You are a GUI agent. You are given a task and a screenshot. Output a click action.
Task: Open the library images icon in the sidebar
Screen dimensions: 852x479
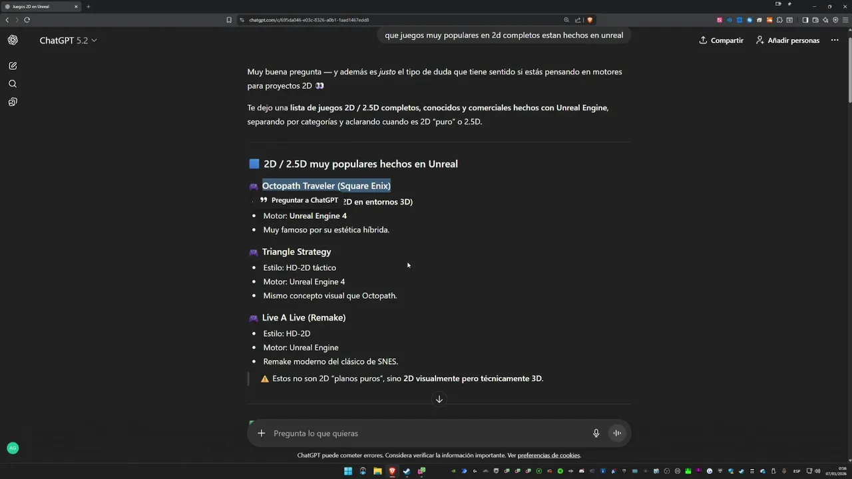tap(13, 102)
